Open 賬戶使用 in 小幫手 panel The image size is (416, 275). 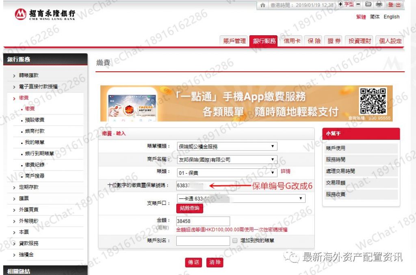(x=361, y=148)
